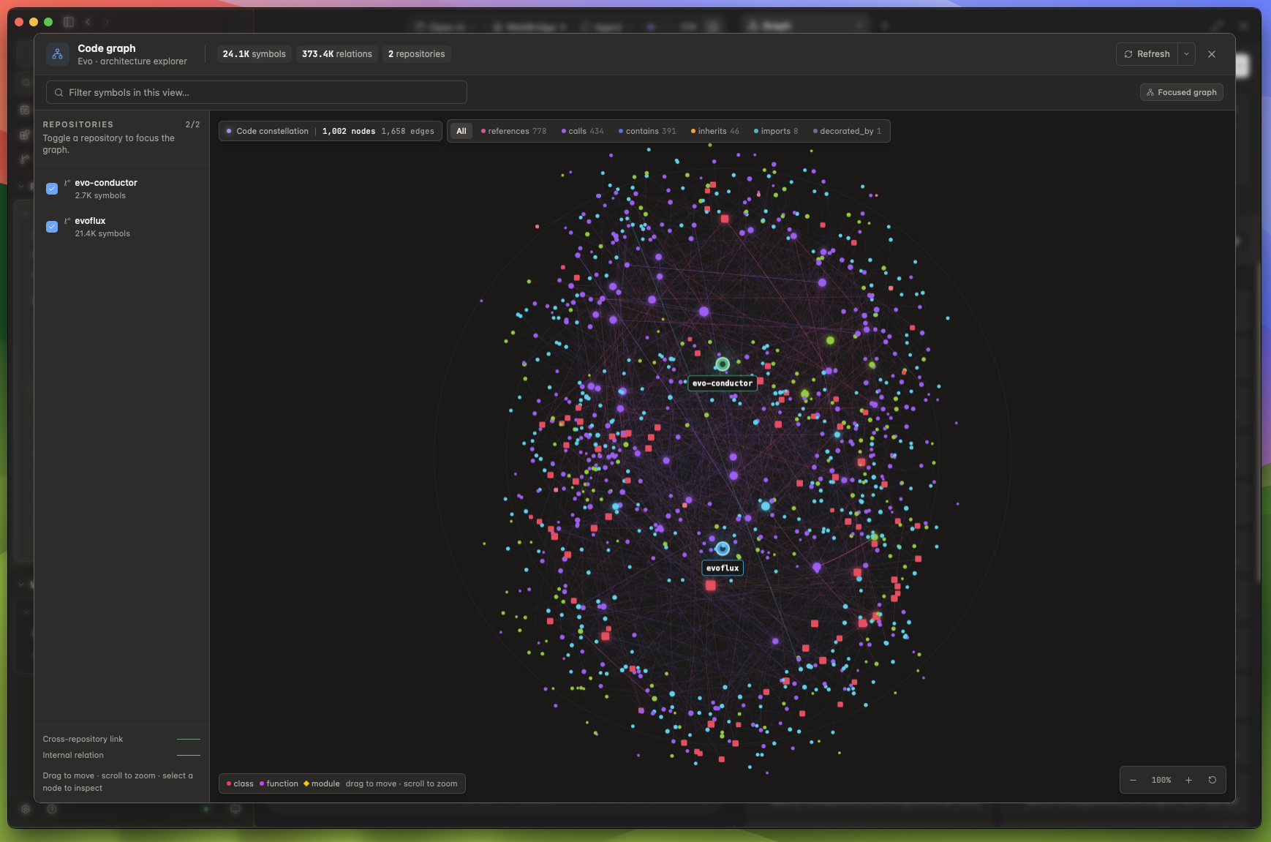Screen dimensions: 1271x842
Task: Click the REPOSITORIES section heading
Action: (78, 124)
